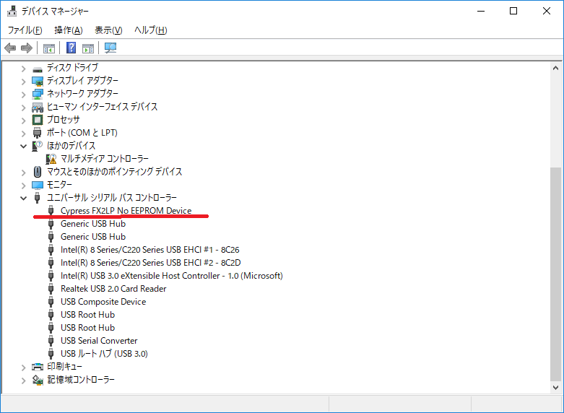The width and height of the screenshot is (564, 413).
Task: Click the USB icon beside USB Composite Device
Action: [51, 302]
